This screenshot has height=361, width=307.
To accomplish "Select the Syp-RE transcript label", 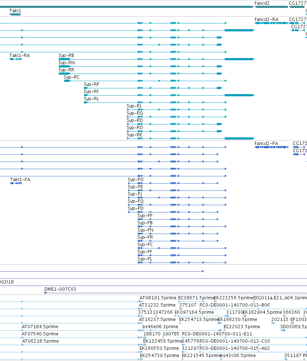I will coord(135,135).
